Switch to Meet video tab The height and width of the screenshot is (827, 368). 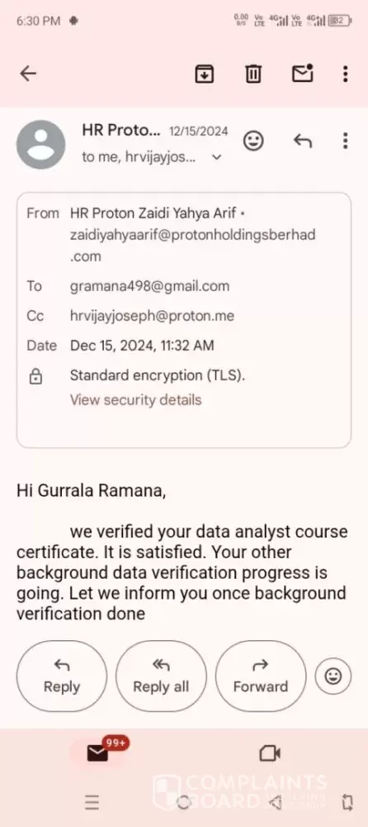tap(270, 753)
